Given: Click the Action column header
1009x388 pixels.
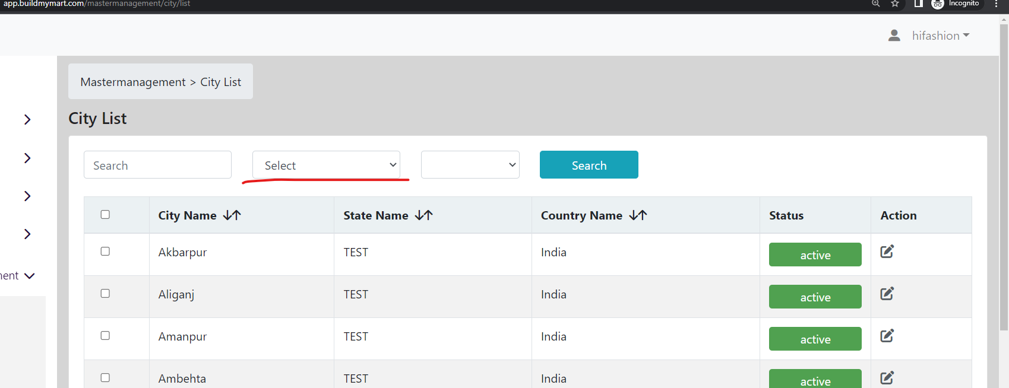Looking at the screenshot, I should pos(899,215).
